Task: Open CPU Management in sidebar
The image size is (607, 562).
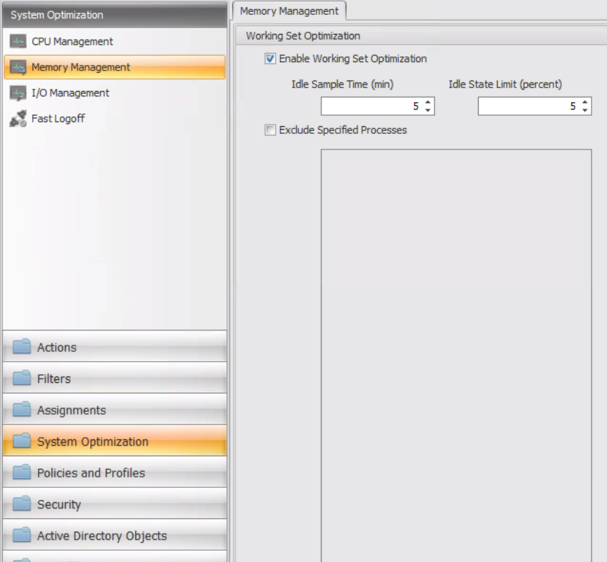Action: coord(115,41)
